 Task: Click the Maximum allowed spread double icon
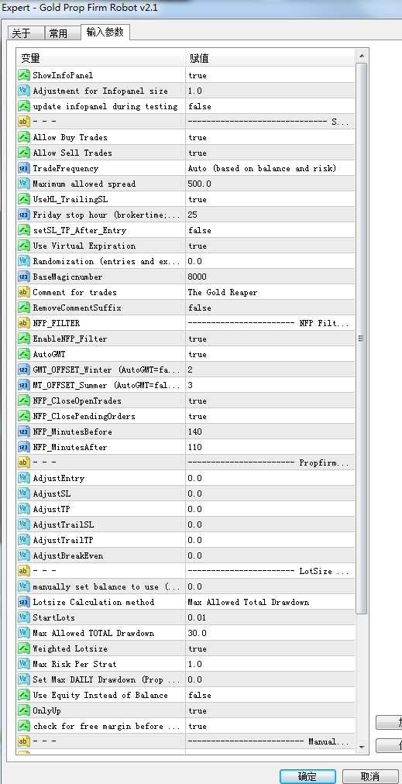(24, 184)
